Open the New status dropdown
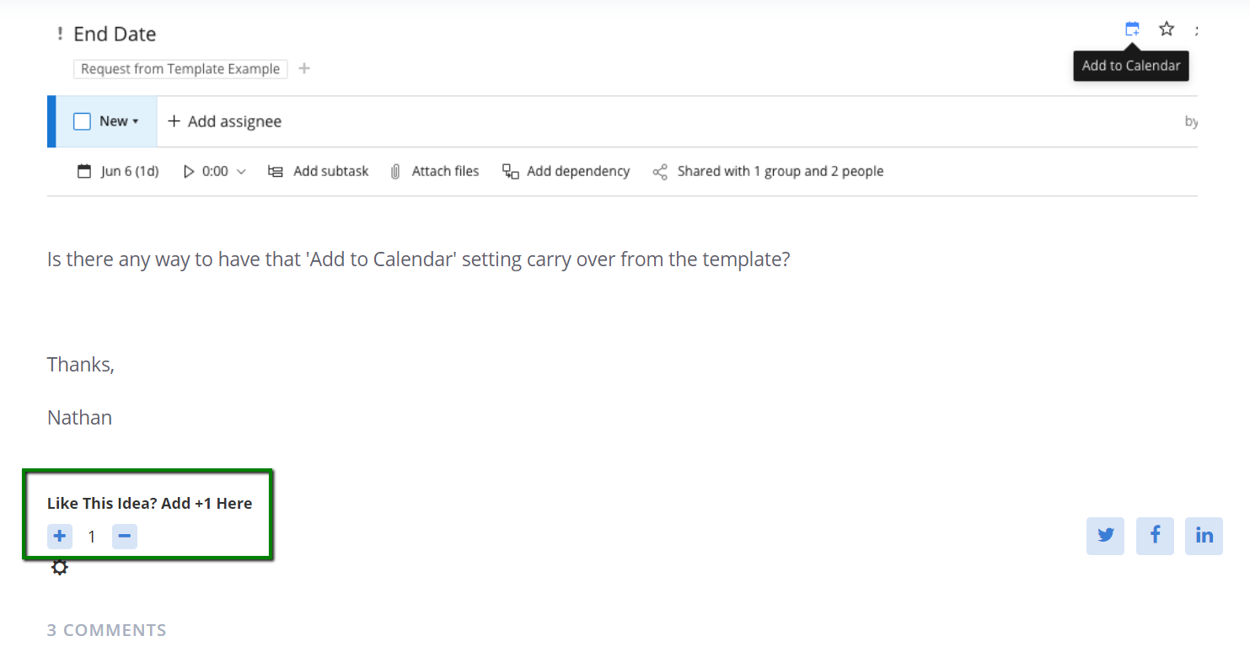Image resolution: width=1250 pixels, height=652 pixels. 119,121
